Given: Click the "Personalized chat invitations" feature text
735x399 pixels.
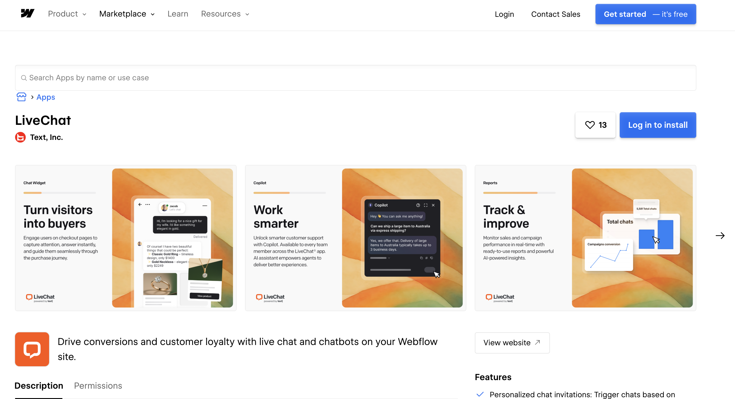Looking at the screenshot, I should pyautogui.click(x=582, y=395).
